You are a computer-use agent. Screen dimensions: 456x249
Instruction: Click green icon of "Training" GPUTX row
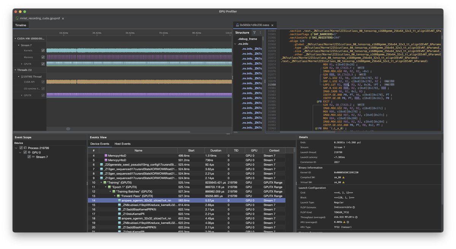(x=104, y=183)
